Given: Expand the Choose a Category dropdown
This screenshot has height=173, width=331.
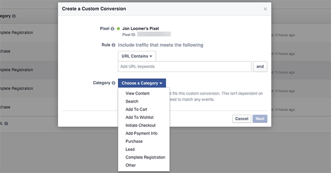Looking at the screenshot, I should pyautogui.click(x=142, y=83).
